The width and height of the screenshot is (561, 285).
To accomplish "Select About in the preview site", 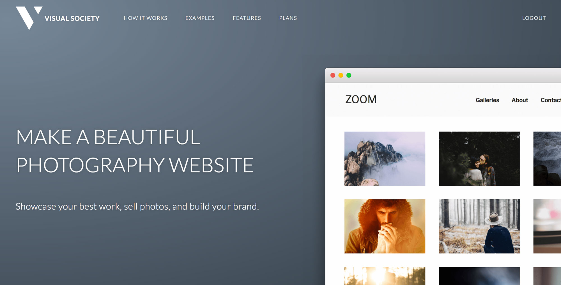I will click(x=520, y=100).
